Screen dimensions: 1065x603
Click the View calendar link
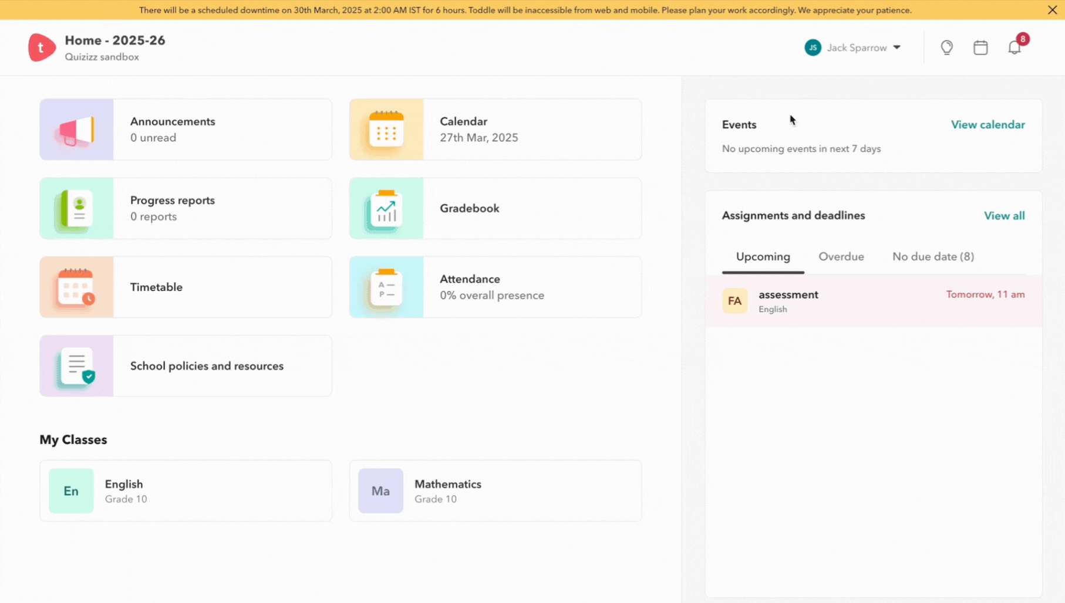[x=988, y=124]
